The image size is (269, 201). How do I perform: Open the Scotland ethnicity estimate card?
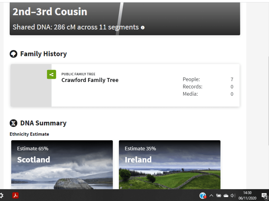(62, 164)
